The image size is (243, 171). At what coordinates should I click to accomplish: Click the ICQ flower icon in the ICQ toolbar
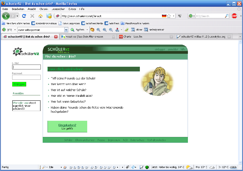coord(4,30)
